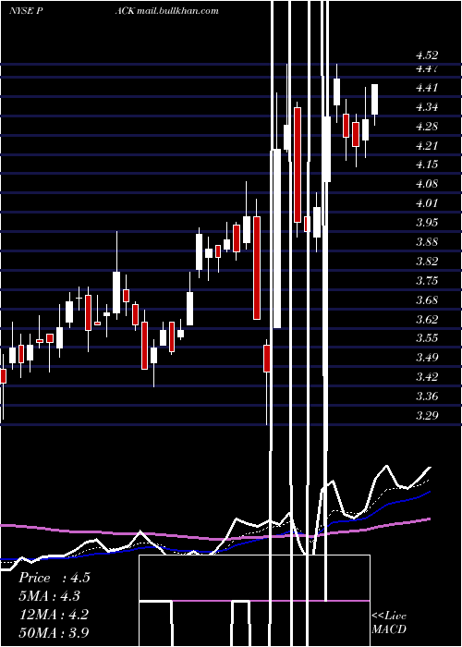
Task: Click the 12MA : 4.2 readout
Action: pyautogui.click(x=54, y=614)
